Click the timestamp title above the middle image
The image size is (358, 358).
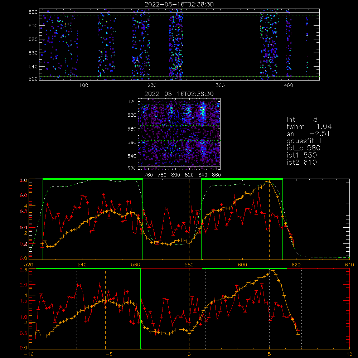(x=179, y=94)
